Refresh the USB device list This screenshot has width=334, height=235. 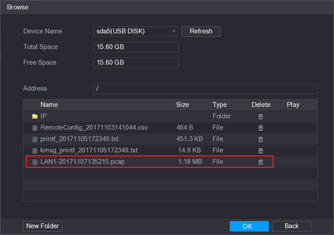coord(201,32)
